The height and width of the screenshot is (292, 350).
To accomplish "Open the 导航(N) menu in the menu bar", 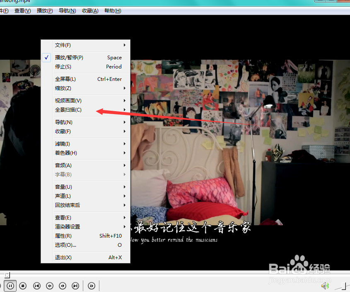I will coord(67,11).
